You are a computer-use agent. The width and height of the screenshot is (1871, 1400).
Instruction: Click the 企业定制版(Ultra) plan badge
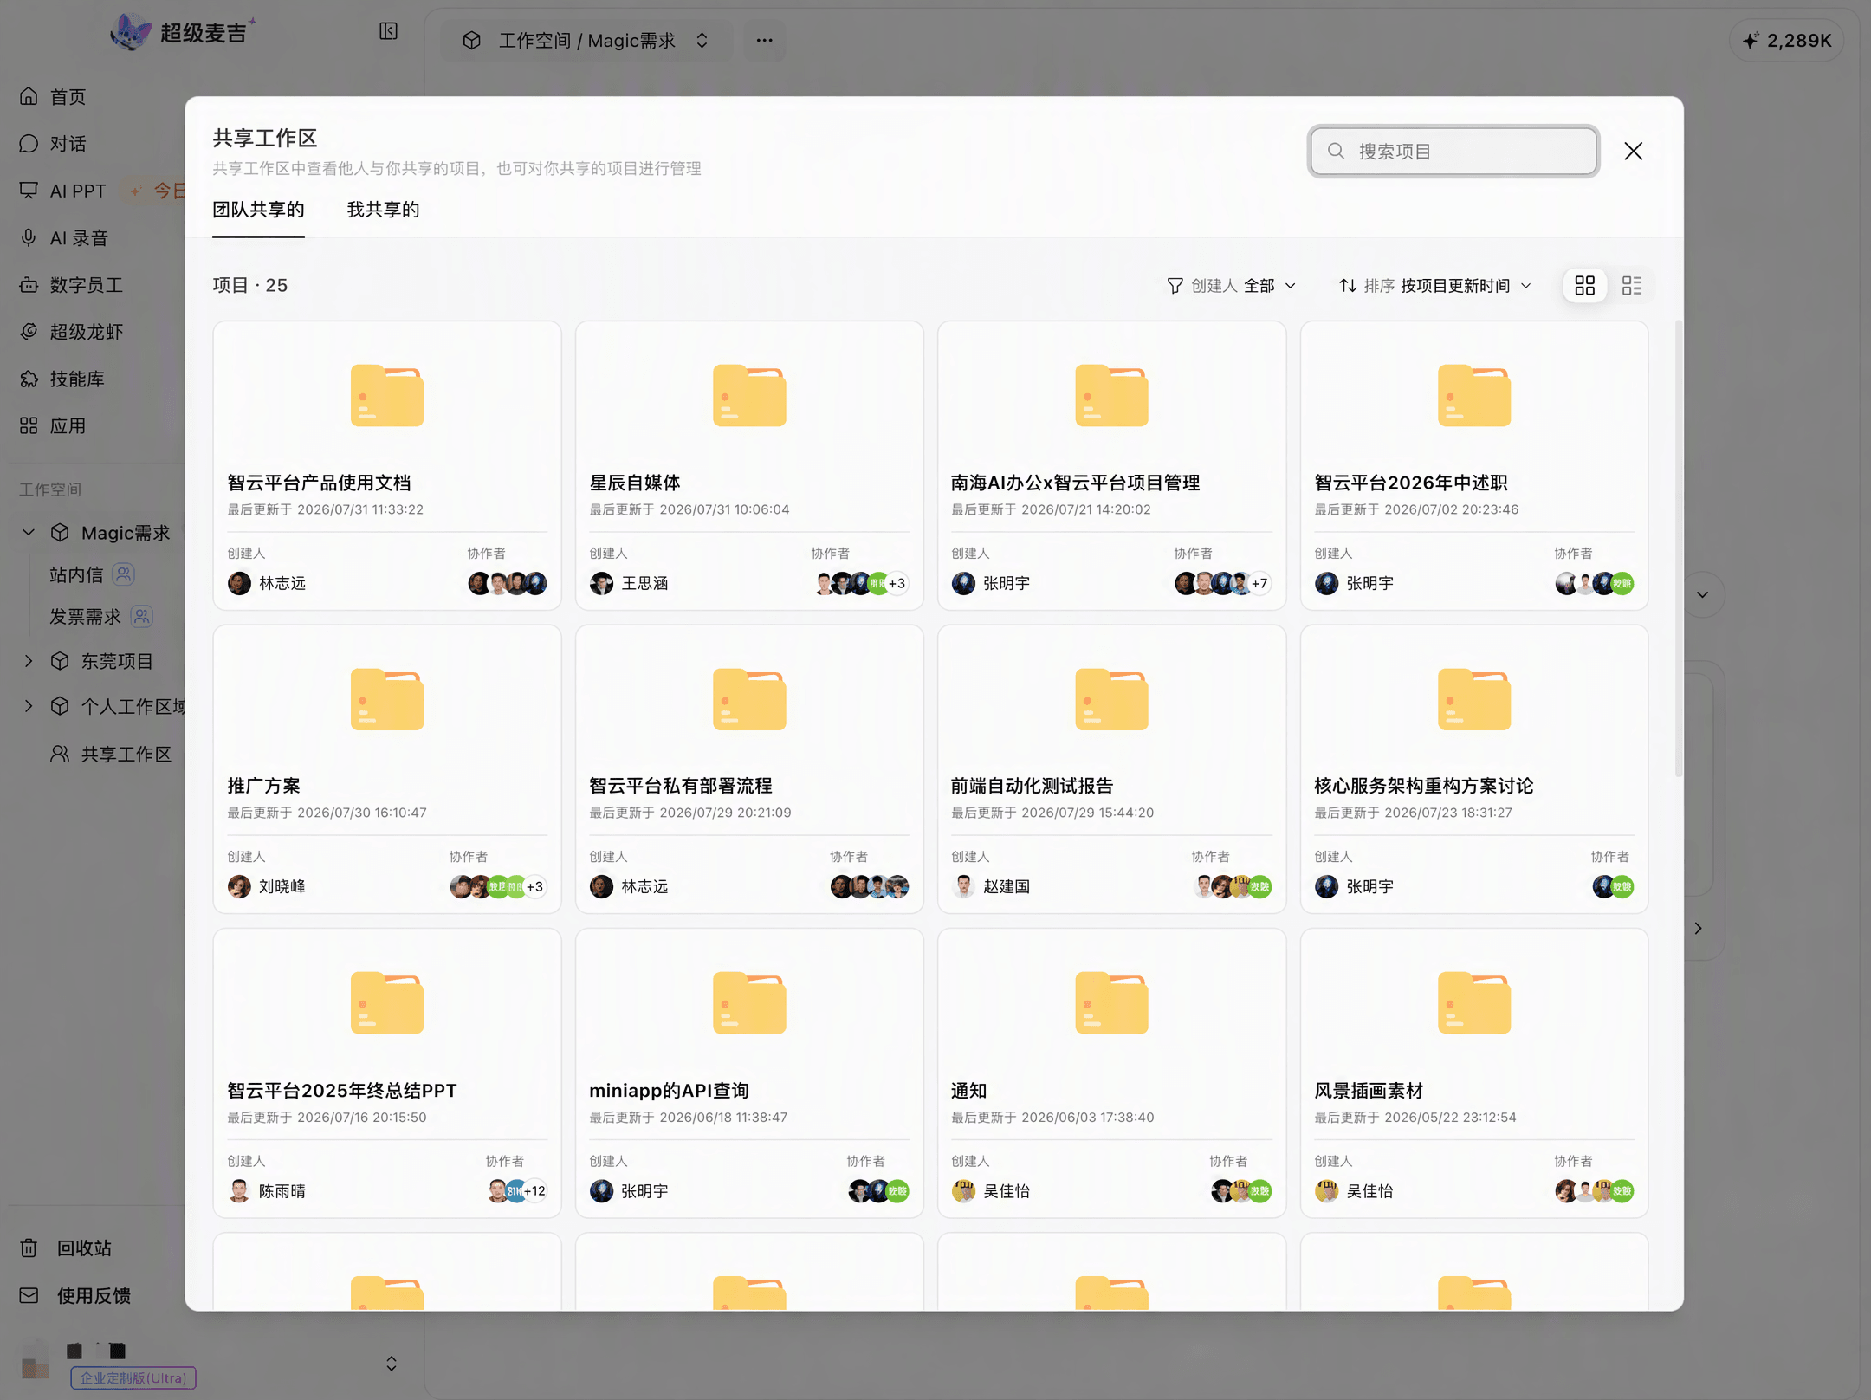click(x=133, y=1377)
